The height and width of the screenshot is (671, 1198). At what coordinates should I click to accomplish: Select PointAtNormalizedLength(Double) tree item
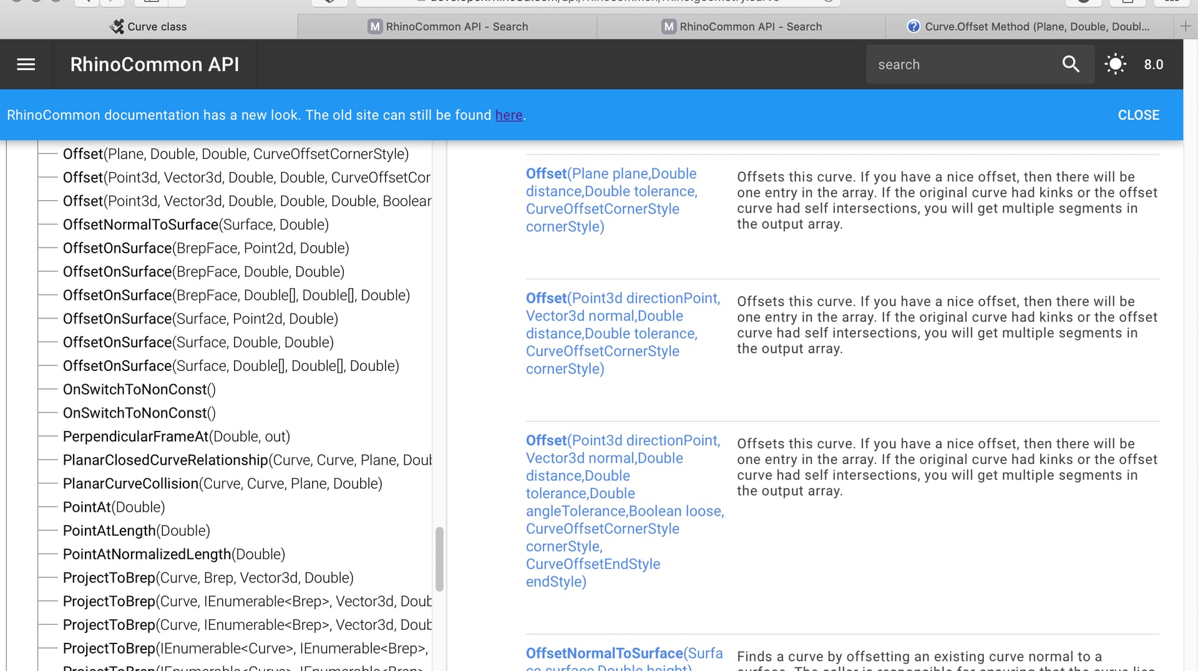[174, 554]
